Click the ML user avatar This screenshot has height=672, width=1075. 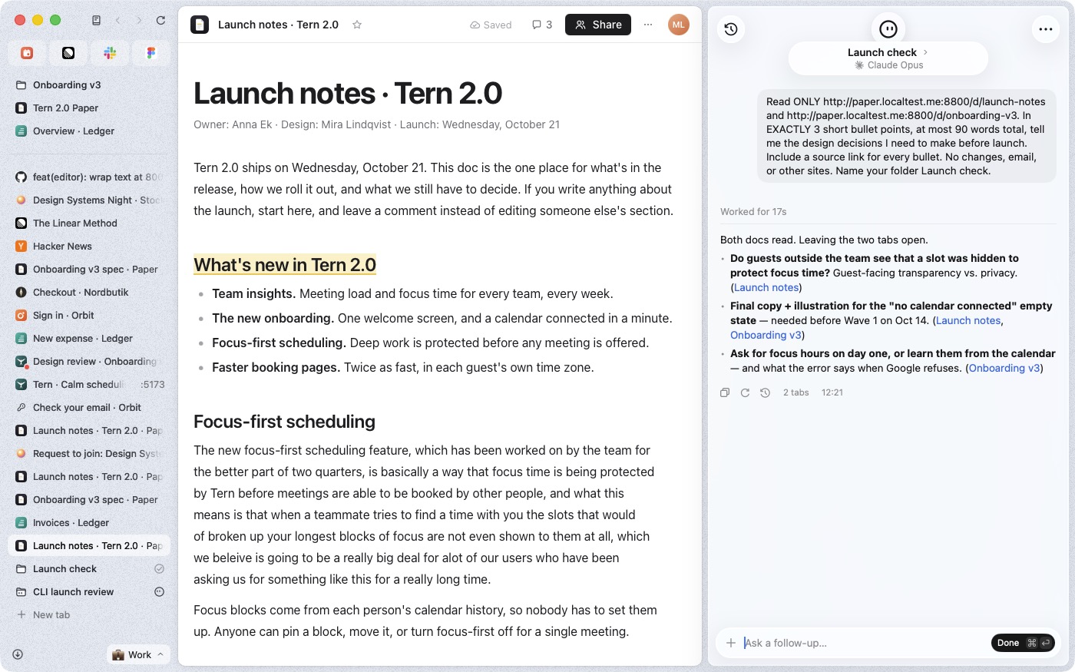[x=678, y=25]
